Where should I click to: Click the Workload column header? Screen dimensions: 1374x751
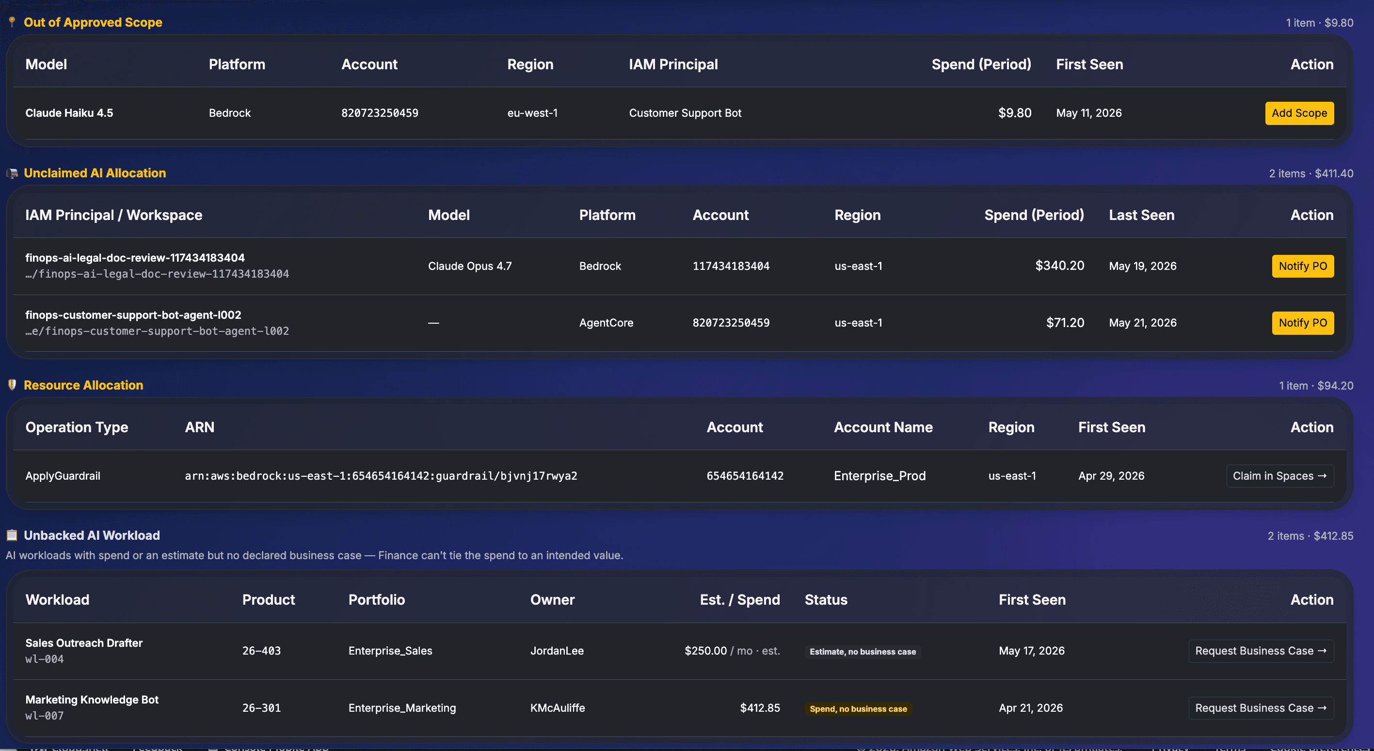(x=57, y=600)
